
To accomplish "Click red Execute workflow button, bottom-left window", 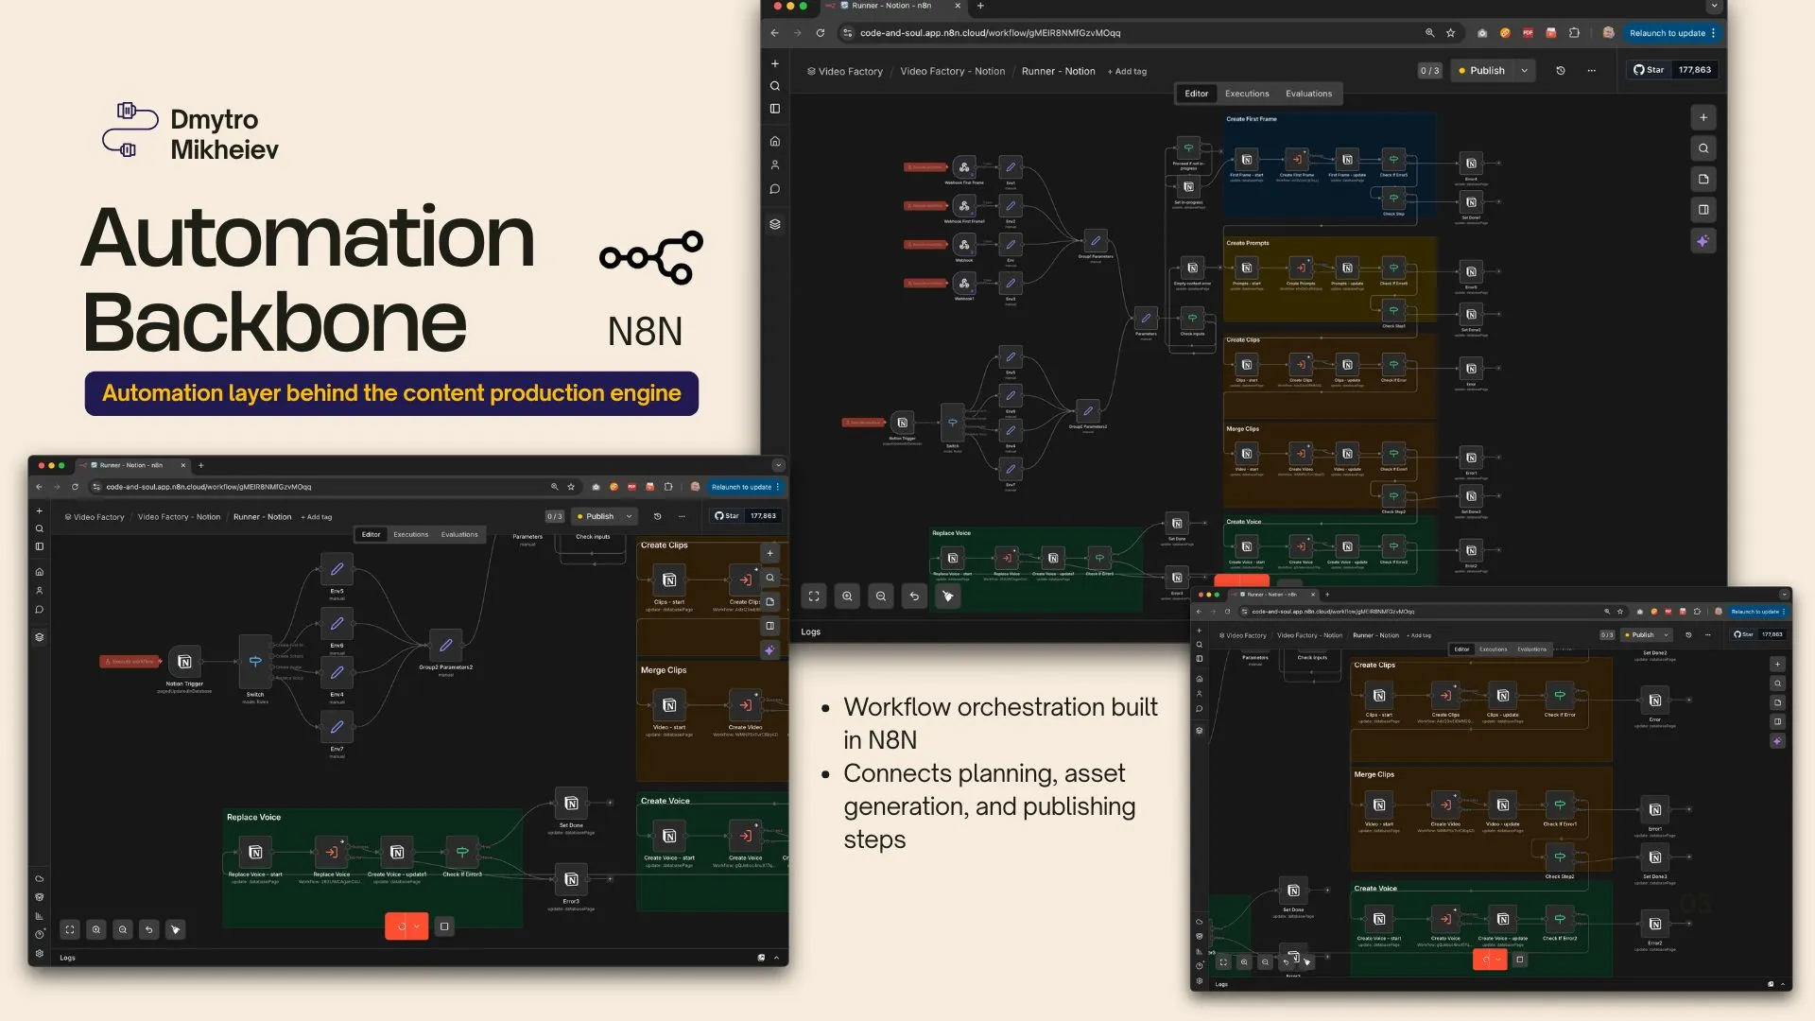I will tap(131, 662).
